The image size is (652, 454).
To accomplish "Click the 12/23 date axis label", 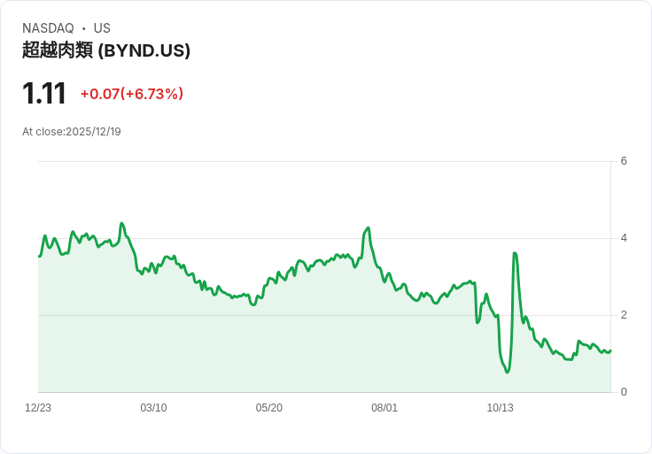I will [38, 408].
